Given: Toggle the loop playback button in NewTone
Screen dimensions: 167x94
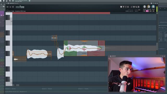Looking at the screenshot, I should 8,7.
